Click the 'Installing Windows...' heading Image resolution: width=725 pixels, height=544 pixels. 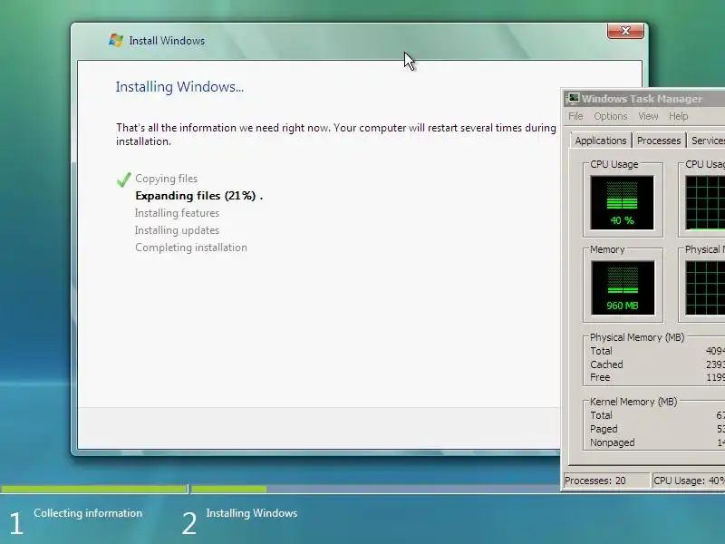(x=179, y=86)
